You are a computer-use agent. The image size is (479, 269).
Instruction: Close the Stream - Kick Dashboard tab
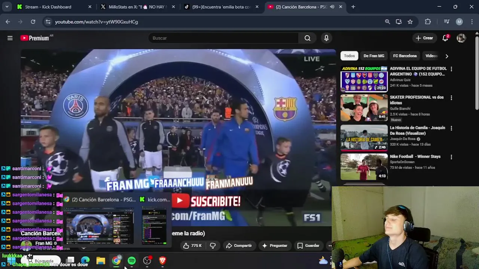click(90, 7)
